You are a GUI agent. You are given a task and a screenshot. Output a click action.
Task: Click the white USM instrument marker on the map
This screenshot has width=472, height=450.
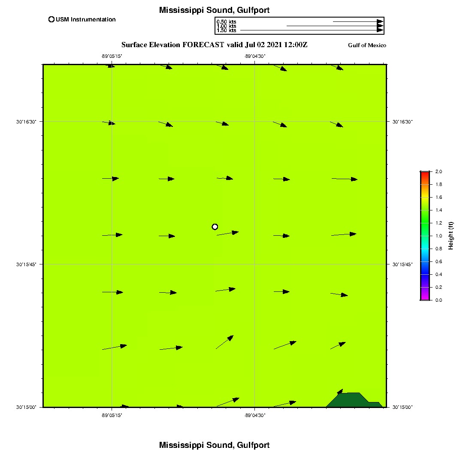click(x=215, y=227)
